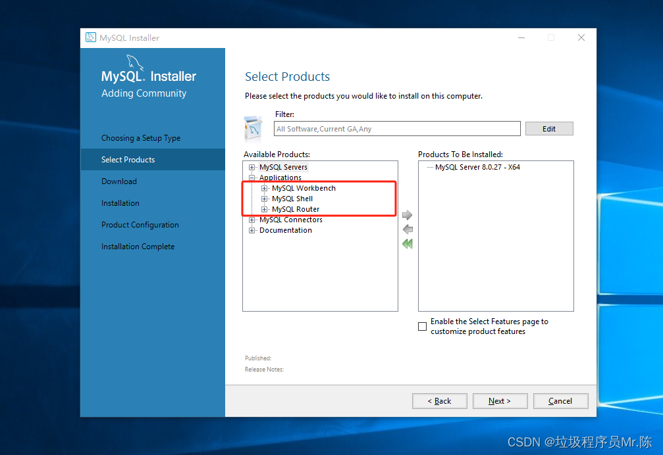This screenshot has width=663, height=455.
Task: Go to the Installation step
Action: click(120, 203)
